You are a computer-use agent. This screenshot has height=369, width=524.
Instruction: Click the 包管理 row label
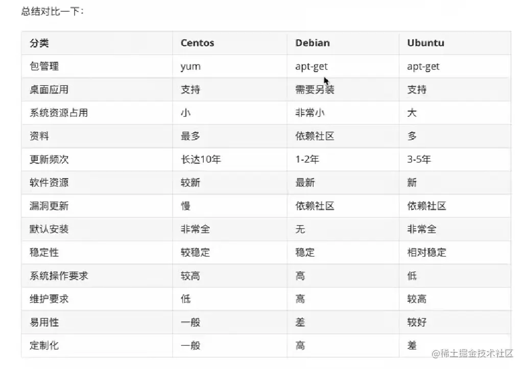pos(44,66)
